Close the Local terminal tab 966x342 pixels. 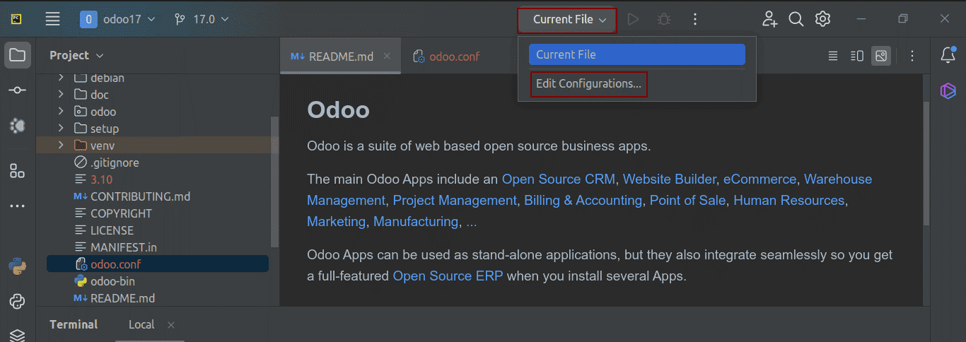(x=170, y=325)
